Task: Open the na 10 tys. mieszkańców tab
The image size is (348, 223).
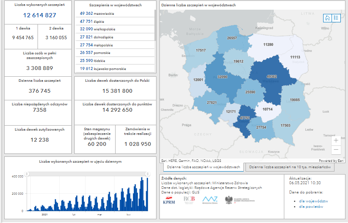Action: point(290,167)
